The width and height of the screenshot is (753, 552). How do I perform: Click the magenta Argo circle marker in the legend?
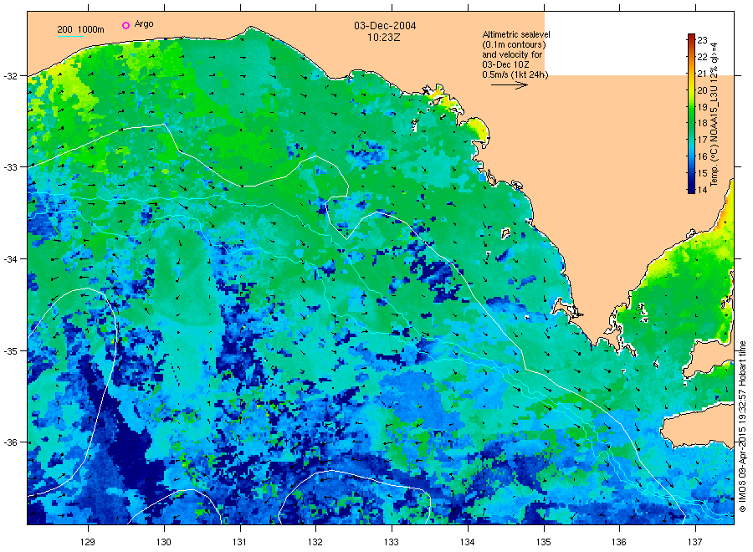(x=125, y=25)
